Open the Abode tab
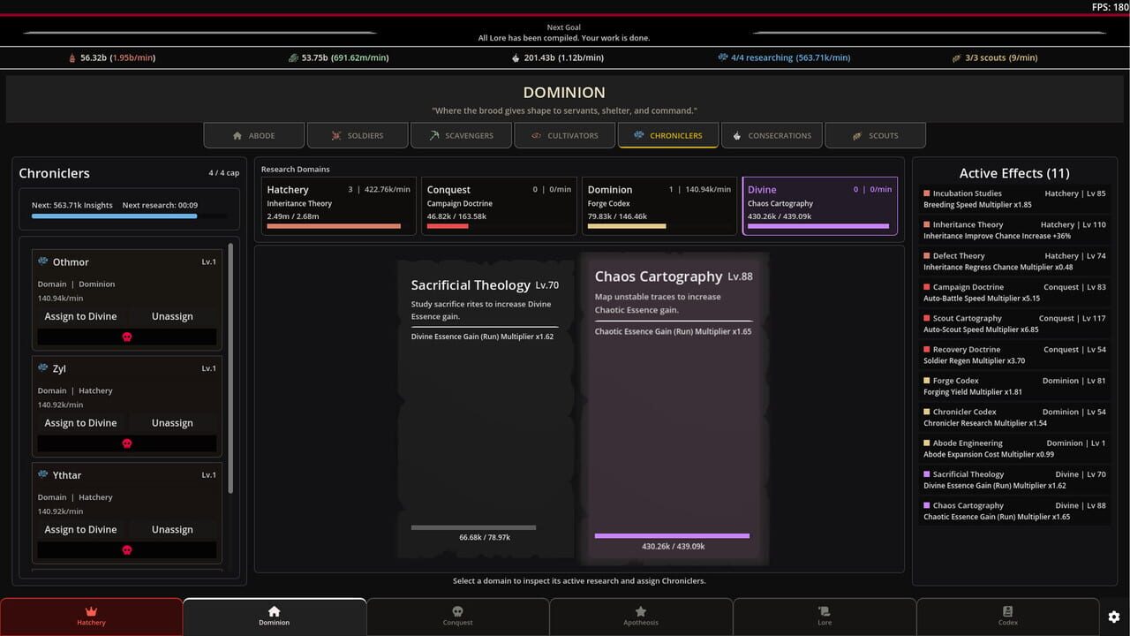The width and height of the screenshot is (1130, 636). coord(254,135)
